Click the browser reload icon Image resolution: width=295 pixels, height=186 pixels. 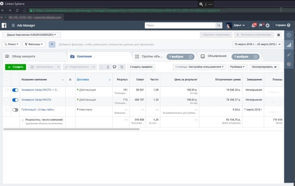point(17,10)
